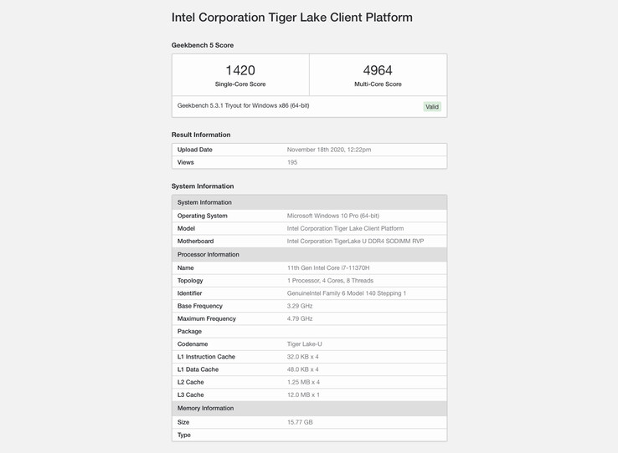
Task: Click the Valid badge
Action: [431, 107]
